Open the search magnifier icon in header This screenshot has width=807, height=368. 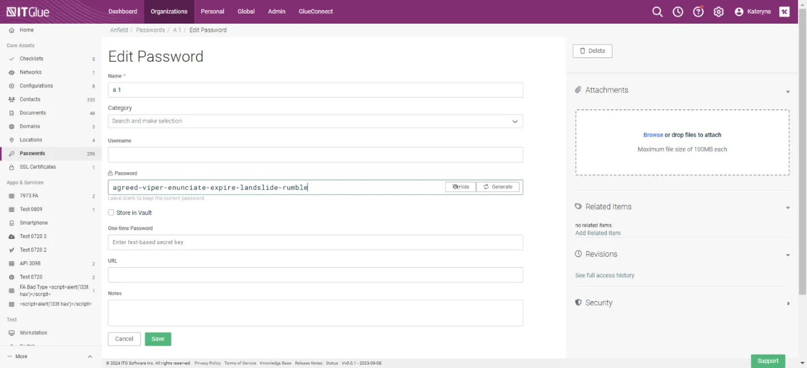tap(657, 12)
